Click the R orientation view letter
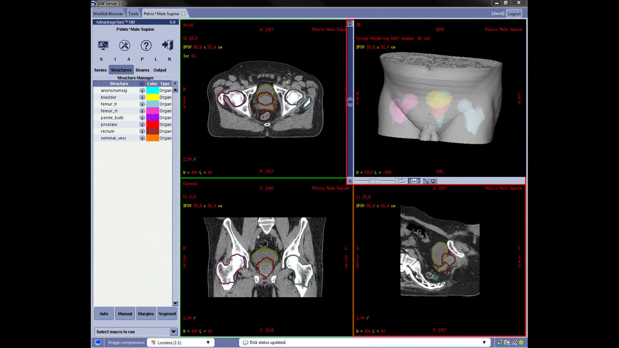Image resolution: width=619 pixels, height=348 pixels. click(170, 59)
